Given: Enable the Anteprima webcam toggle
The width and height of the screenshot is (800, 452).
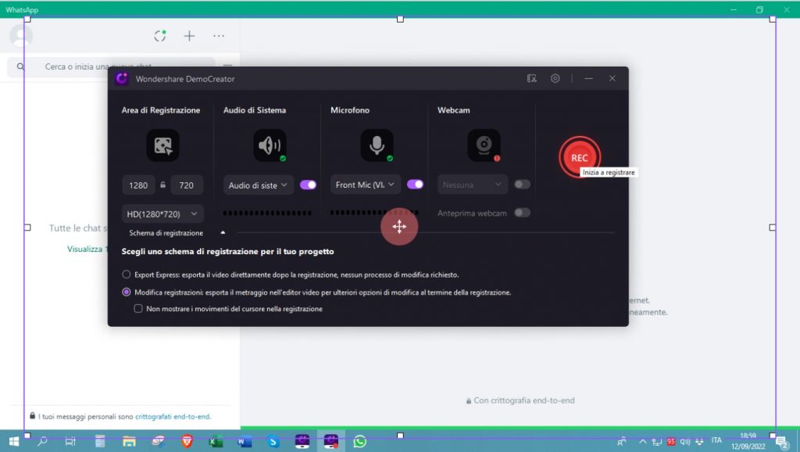Looking at the screenshot, I should [x=523, y=212].
